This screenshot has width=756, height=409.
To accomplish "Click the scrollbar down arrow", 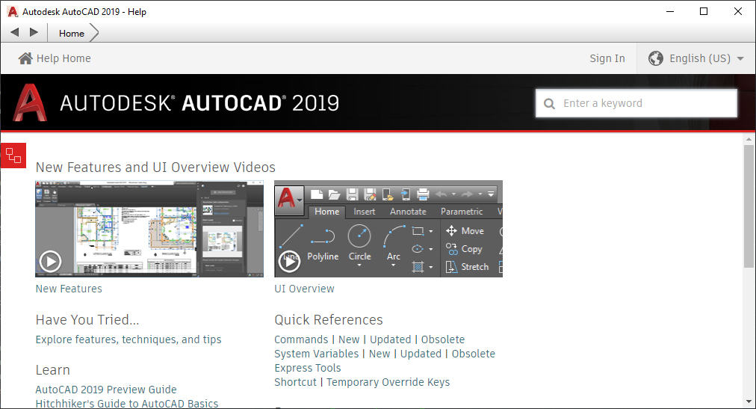I will [749, 402].
